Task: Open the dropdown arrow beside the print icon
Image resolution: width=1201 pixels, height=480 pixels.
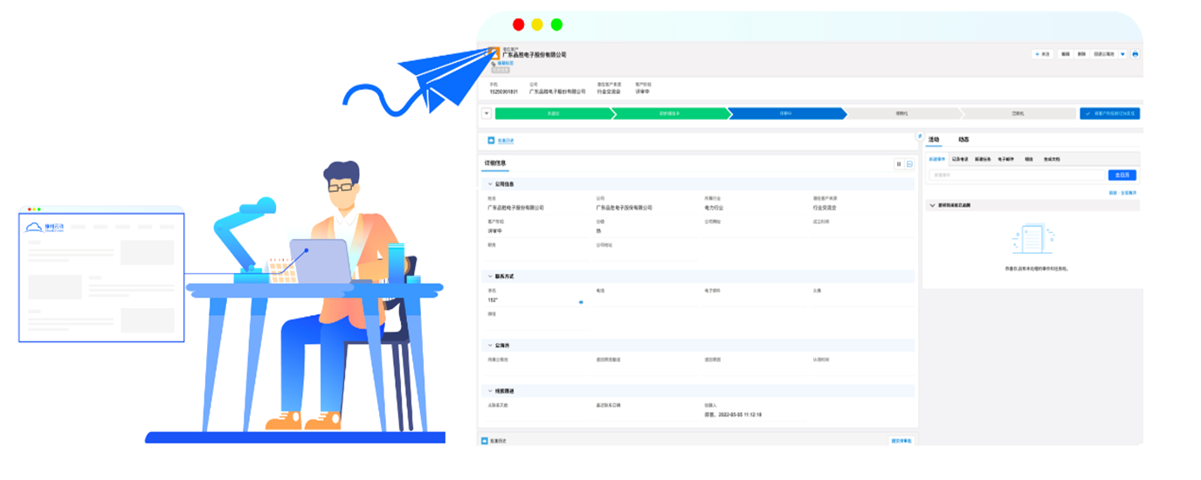Action: [x=1122, y=54]
